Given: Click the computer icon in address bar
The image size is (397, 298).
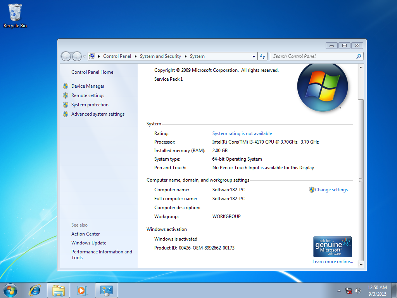Looking at the screenshot, I should [92, 56].
